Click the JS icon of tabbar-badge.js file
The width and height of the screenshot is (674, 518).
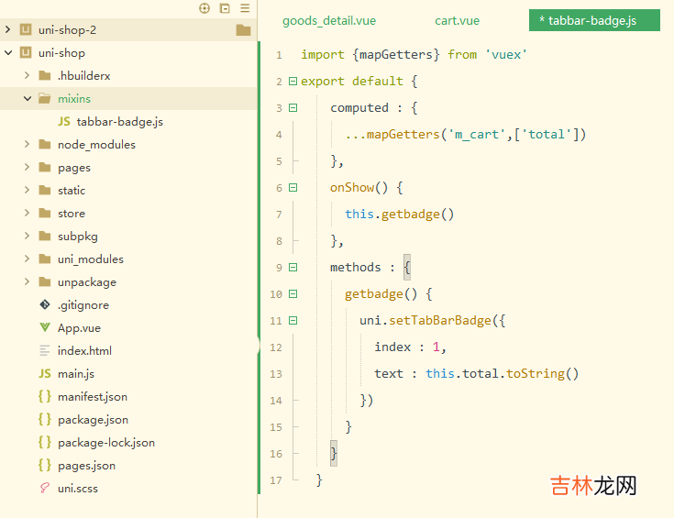[64, 122]
